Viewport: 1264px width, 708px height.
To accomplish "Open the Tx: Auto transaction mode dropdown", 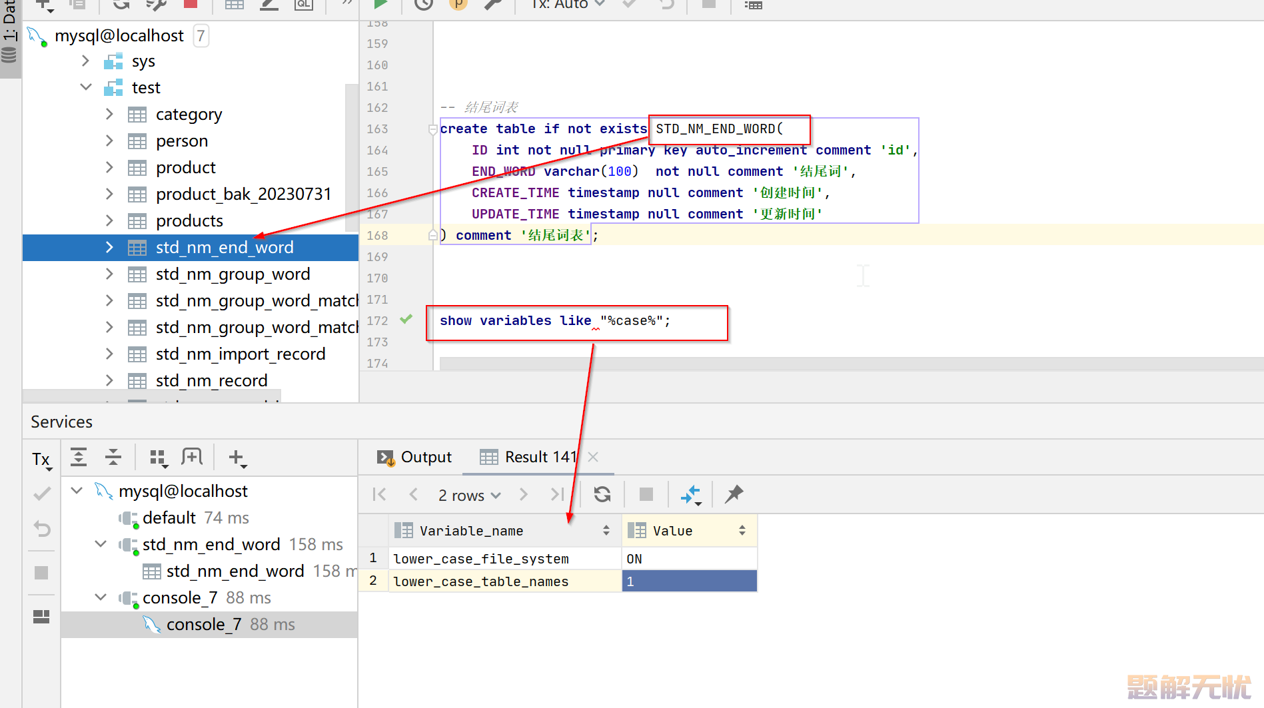I will pos(568,4).
